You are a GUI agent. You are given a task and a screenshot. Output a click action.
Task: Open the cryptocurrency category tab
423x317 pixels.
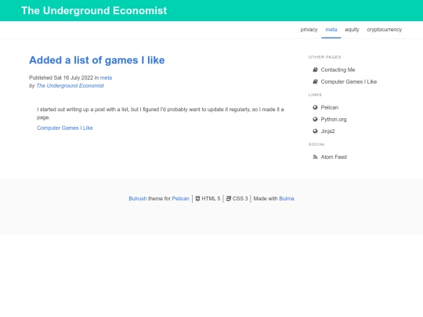click(384, 30)
